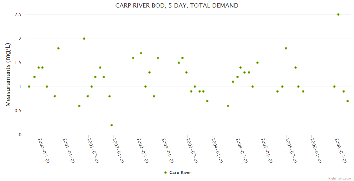Click the 2.5 y-axis tick label
Screen dimensions: 354x181
click(x=18, y=14)
